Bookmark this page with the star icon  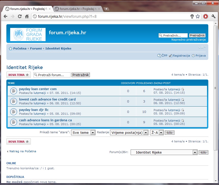point(198,16)
